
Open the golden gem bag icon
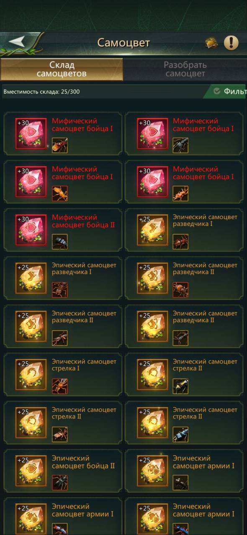click(211, 43)
